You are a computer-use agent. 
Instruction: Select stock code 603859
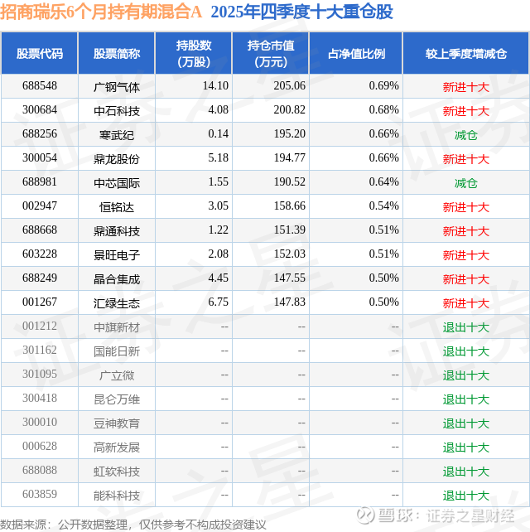click(x=40, y=495)
